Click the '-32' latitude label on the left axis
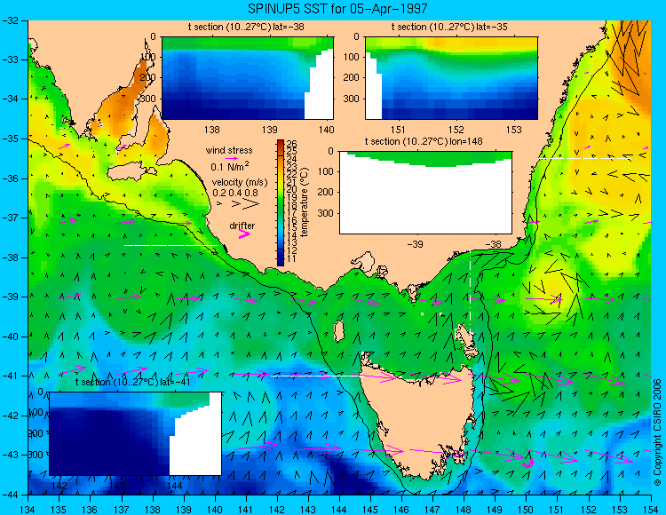 click(x=9, y=20)
